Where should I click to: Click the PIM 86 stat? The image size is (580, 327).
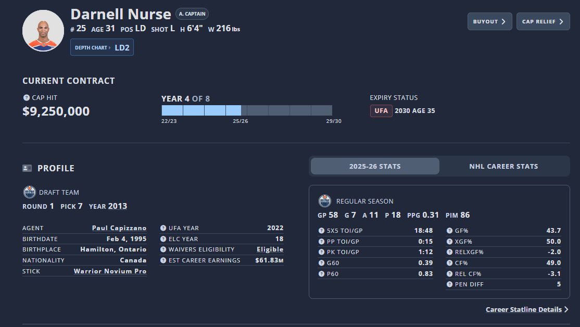click(458, 215)
